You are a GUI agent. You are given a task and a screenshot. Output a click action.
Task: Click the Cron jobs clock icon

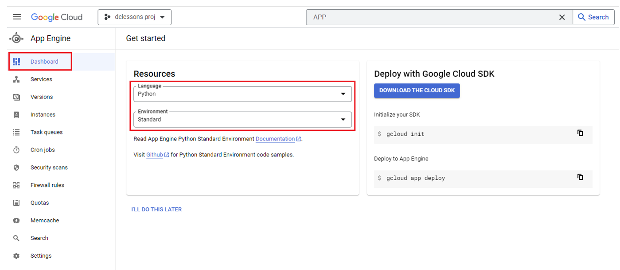[x=16, y=150]
